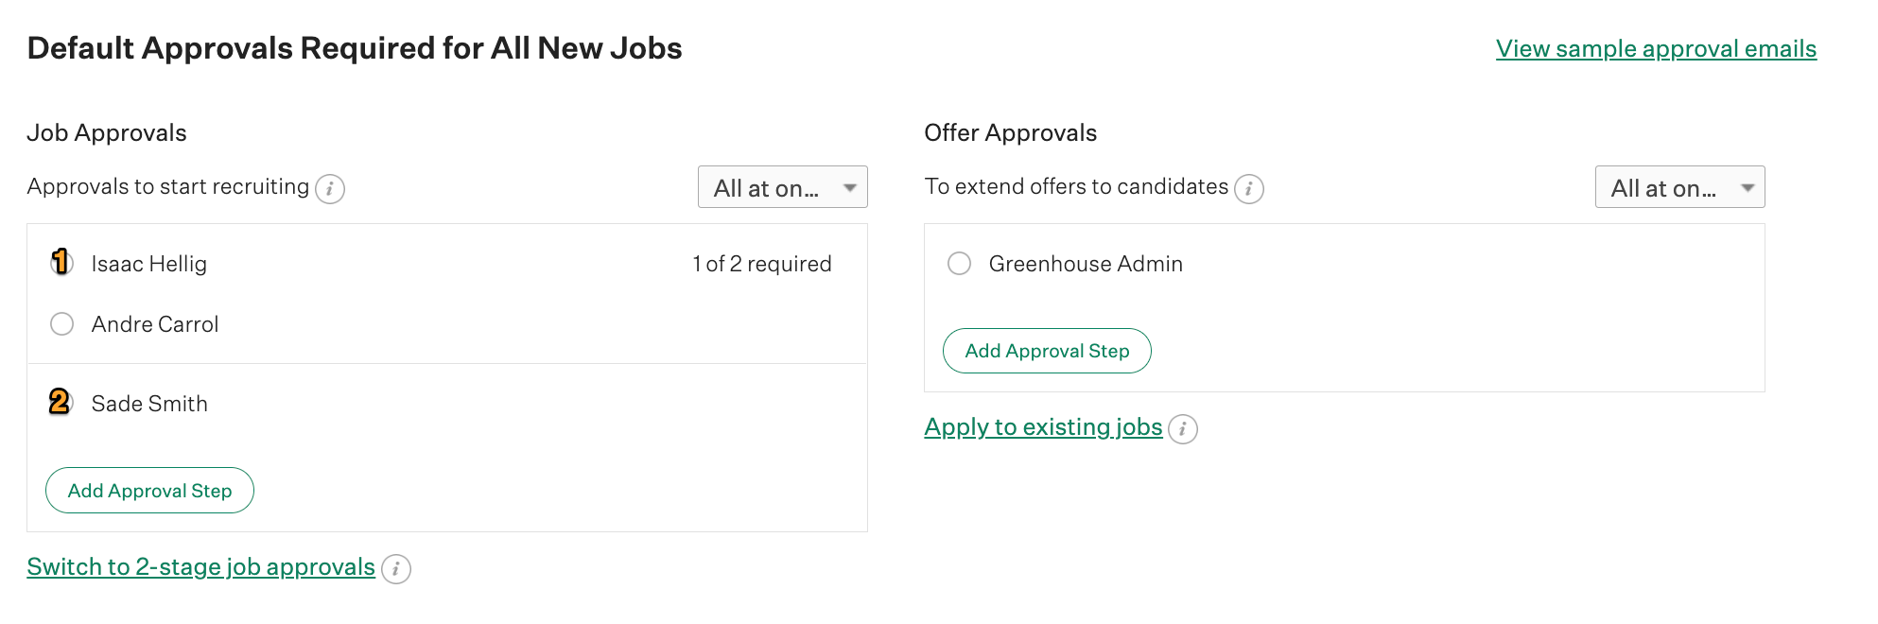Add Approval Step under Offer Approvals
The image size is (1878, 624).
tap(1047, 351)
